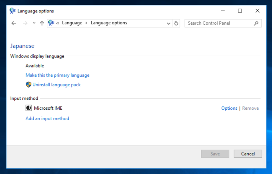Refresh the Language options page

click(176, 23)
